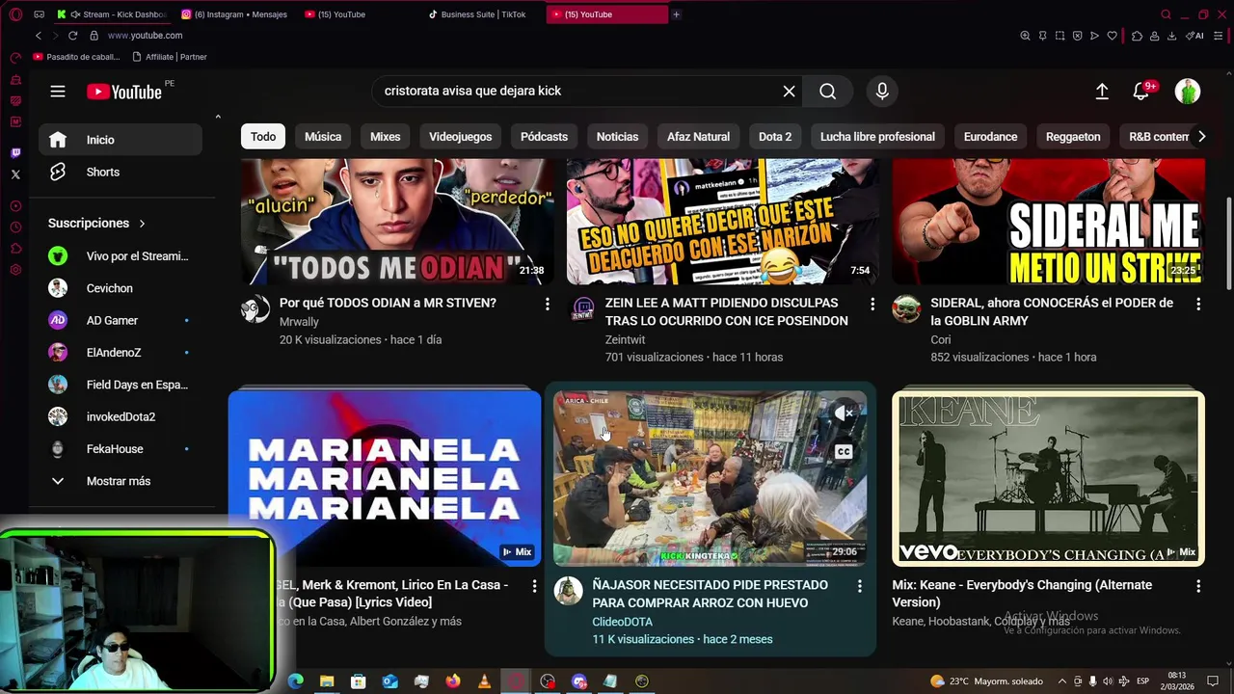Go to YouTube home via logo

(123, 92)
